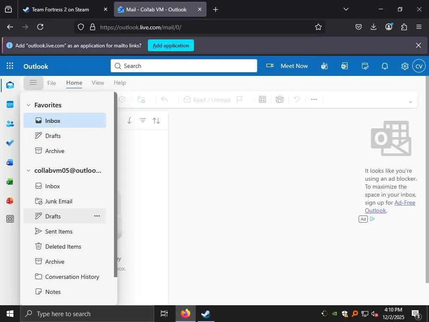The height and width of the screenshot is (322, 429).
Task: Open Archive under Favorites
Action: 65,151
